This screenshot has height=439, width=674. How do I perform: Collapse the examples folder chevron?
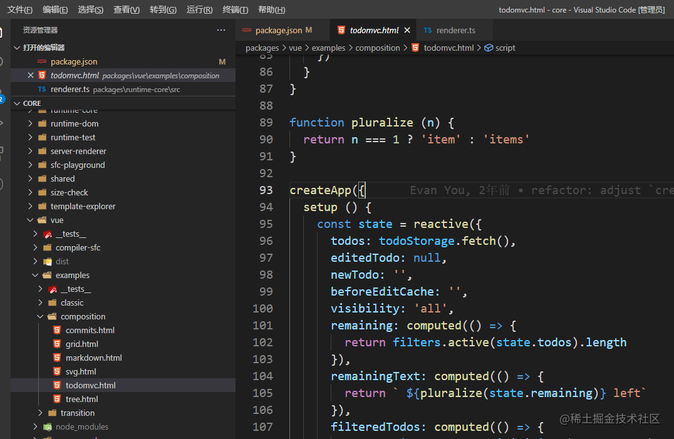[x=35, y=275]
